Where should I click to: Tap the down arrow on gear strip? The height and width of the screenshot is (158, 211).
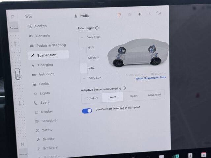pyautogui.click(x=20, y=103)
